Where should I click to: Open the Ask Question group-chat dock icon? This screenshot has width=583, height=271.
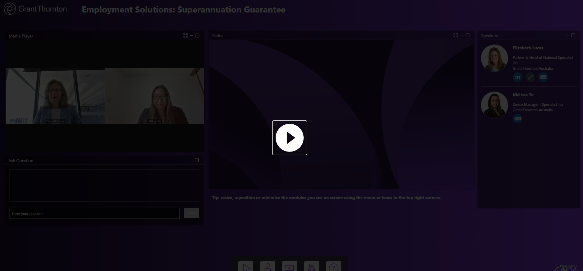pos(312,267)
